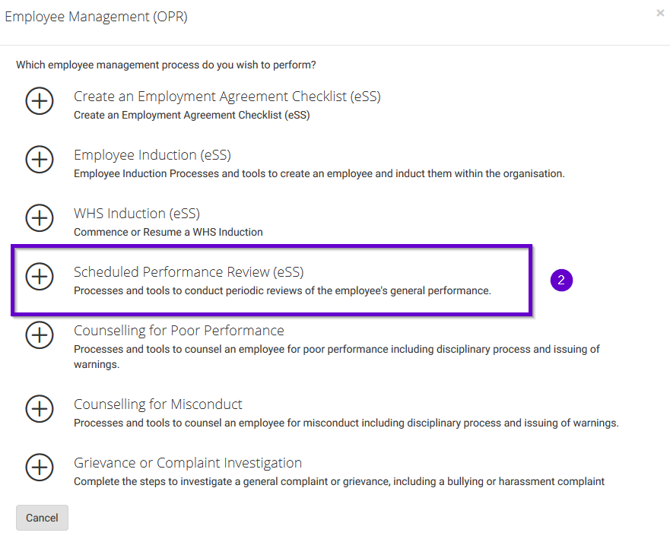Click plus icon beside WHS Induction (eSS)
The height and width of the screenshot is (539, 670).
point(40,217)
